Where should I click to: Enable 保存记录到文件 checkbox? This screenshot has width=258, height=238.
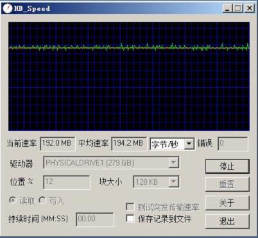pyautogui.click(x=130, y=219)
